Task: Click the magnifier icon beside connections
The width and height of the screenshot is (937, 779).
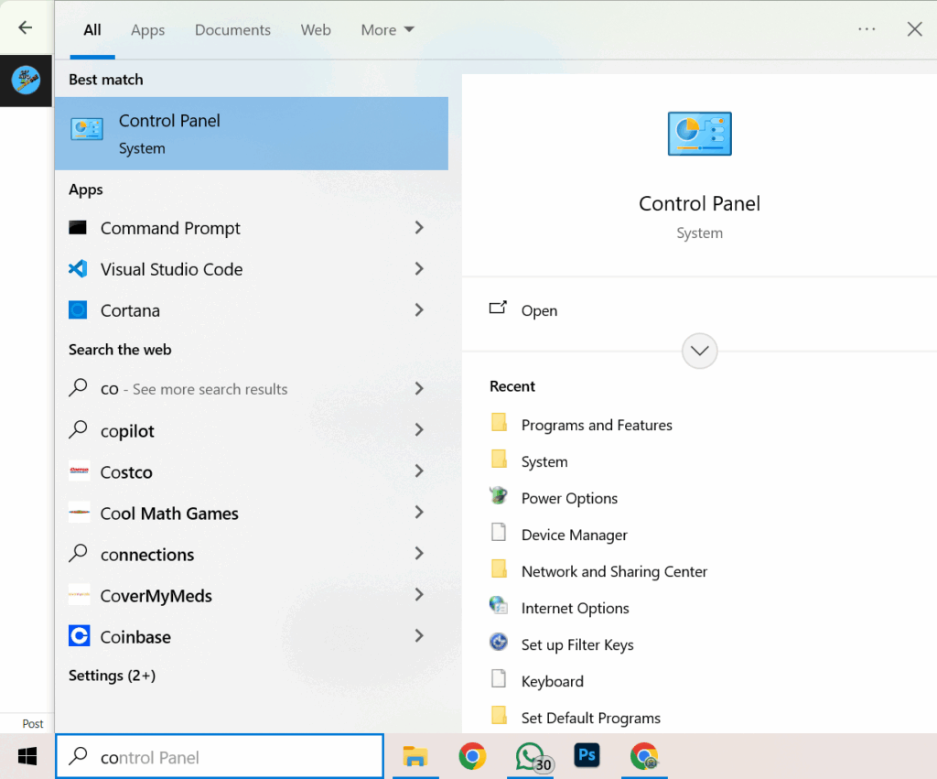Action: [x=79, y=553]
